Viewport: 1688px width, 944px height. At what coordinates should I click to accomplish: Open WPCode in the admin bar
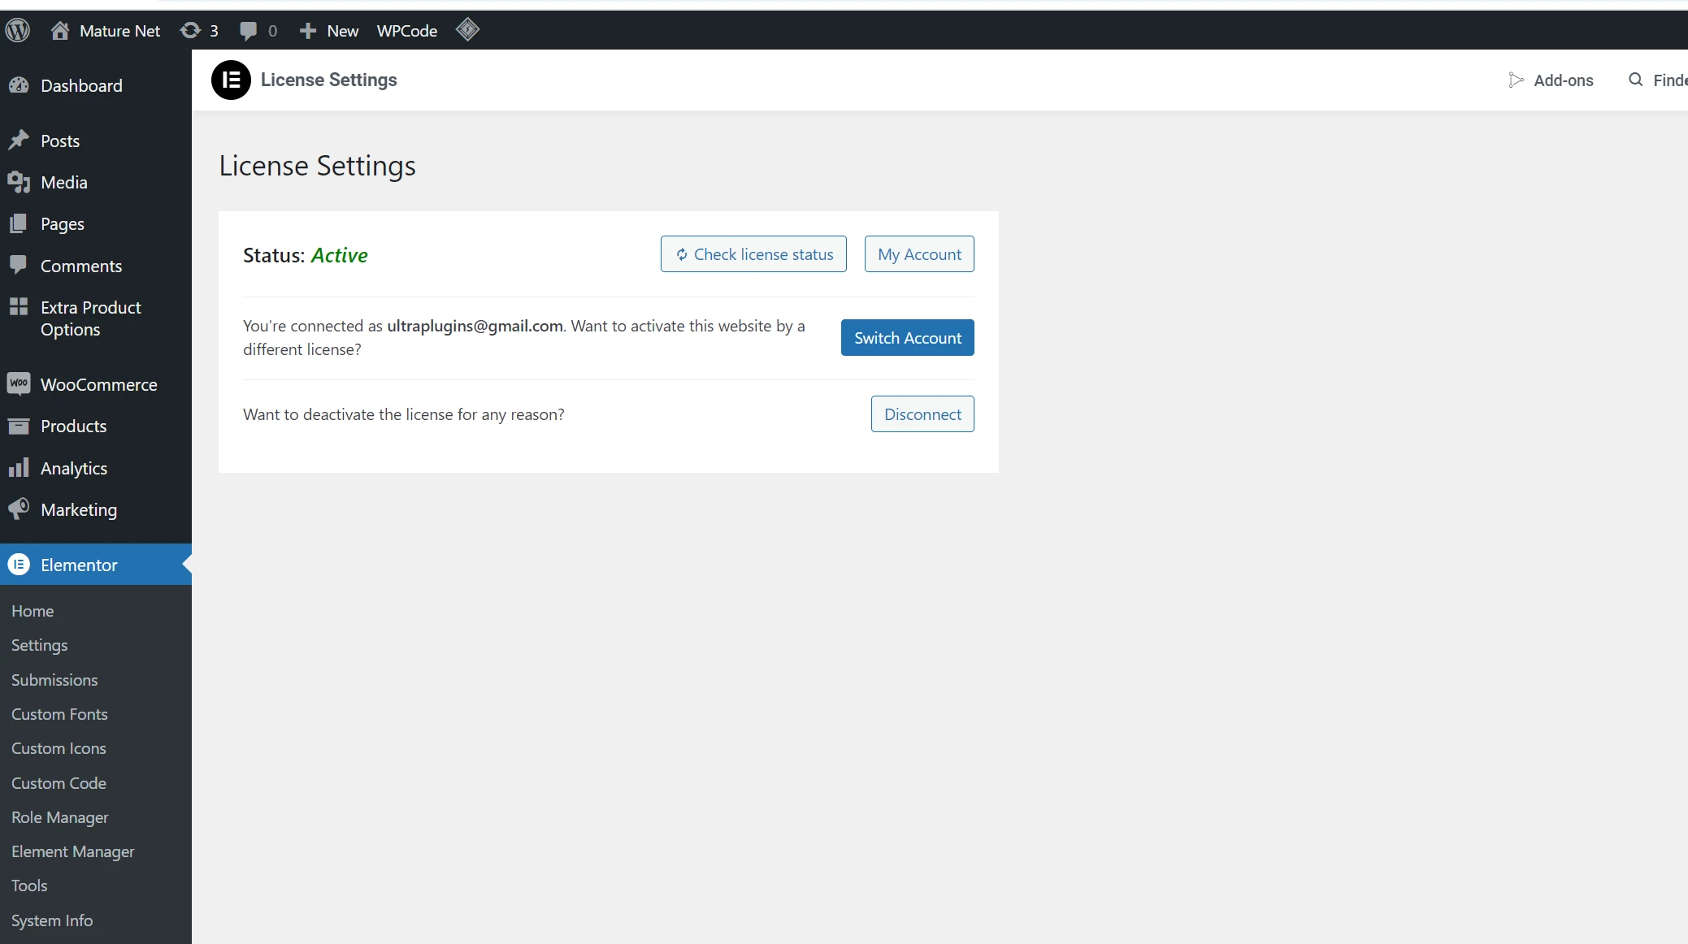406,31
